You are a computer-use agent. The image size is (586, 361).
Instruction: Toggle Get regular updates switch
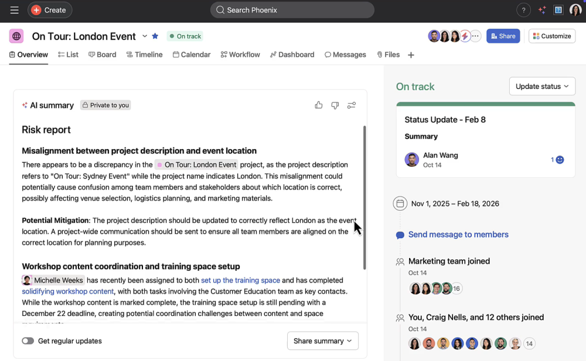[28, 341]
